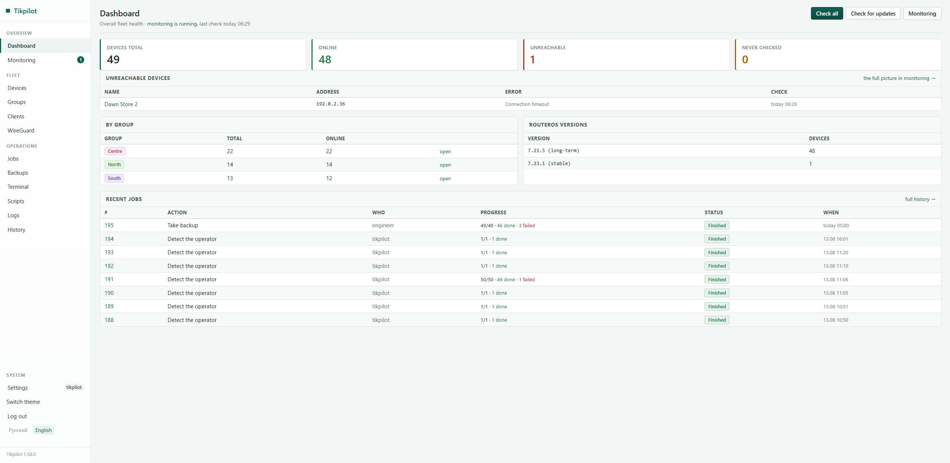Open the Unreachable devices stat card

(x=626, y=55)
